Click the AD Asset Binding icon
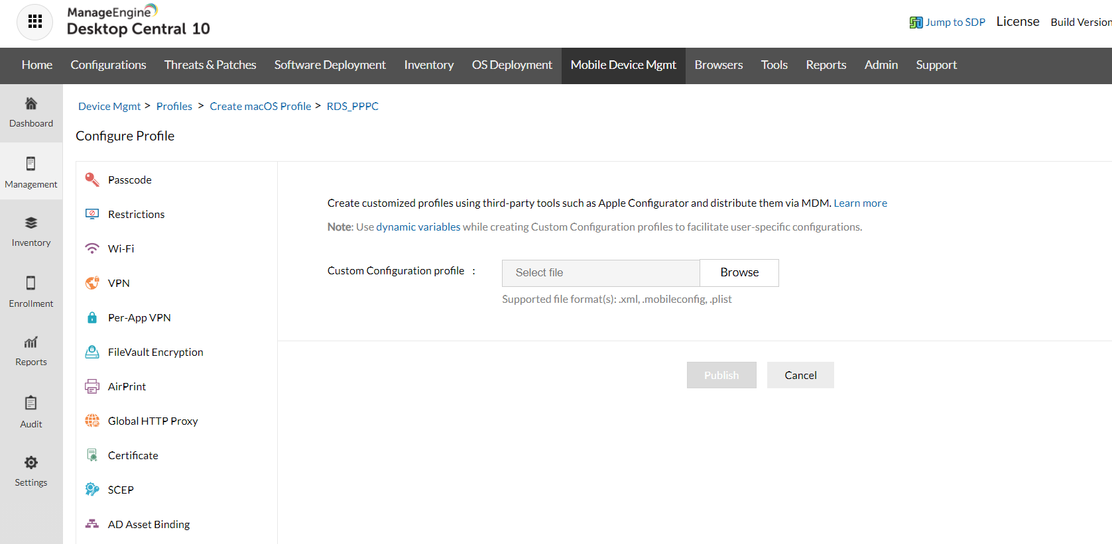Image resolution: width=1112 pixels, height=544 pixels. pos(92,524)
